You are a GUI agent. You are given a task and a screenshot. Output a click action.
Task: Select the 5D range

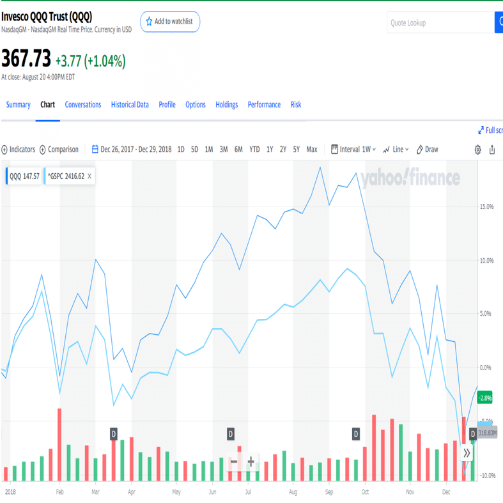tap(194, 150)
